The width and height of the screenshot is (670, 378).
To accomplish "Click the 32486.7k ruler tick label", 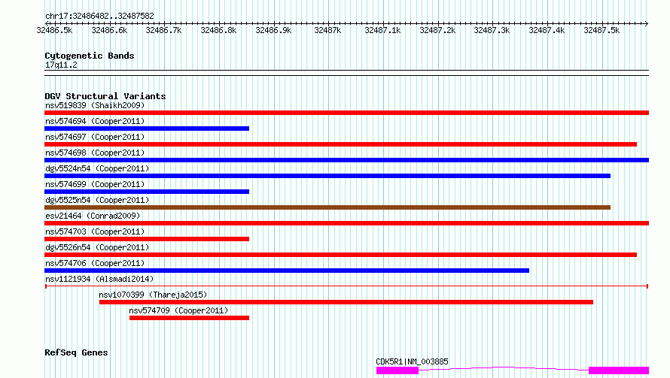I will pos(163,30).
